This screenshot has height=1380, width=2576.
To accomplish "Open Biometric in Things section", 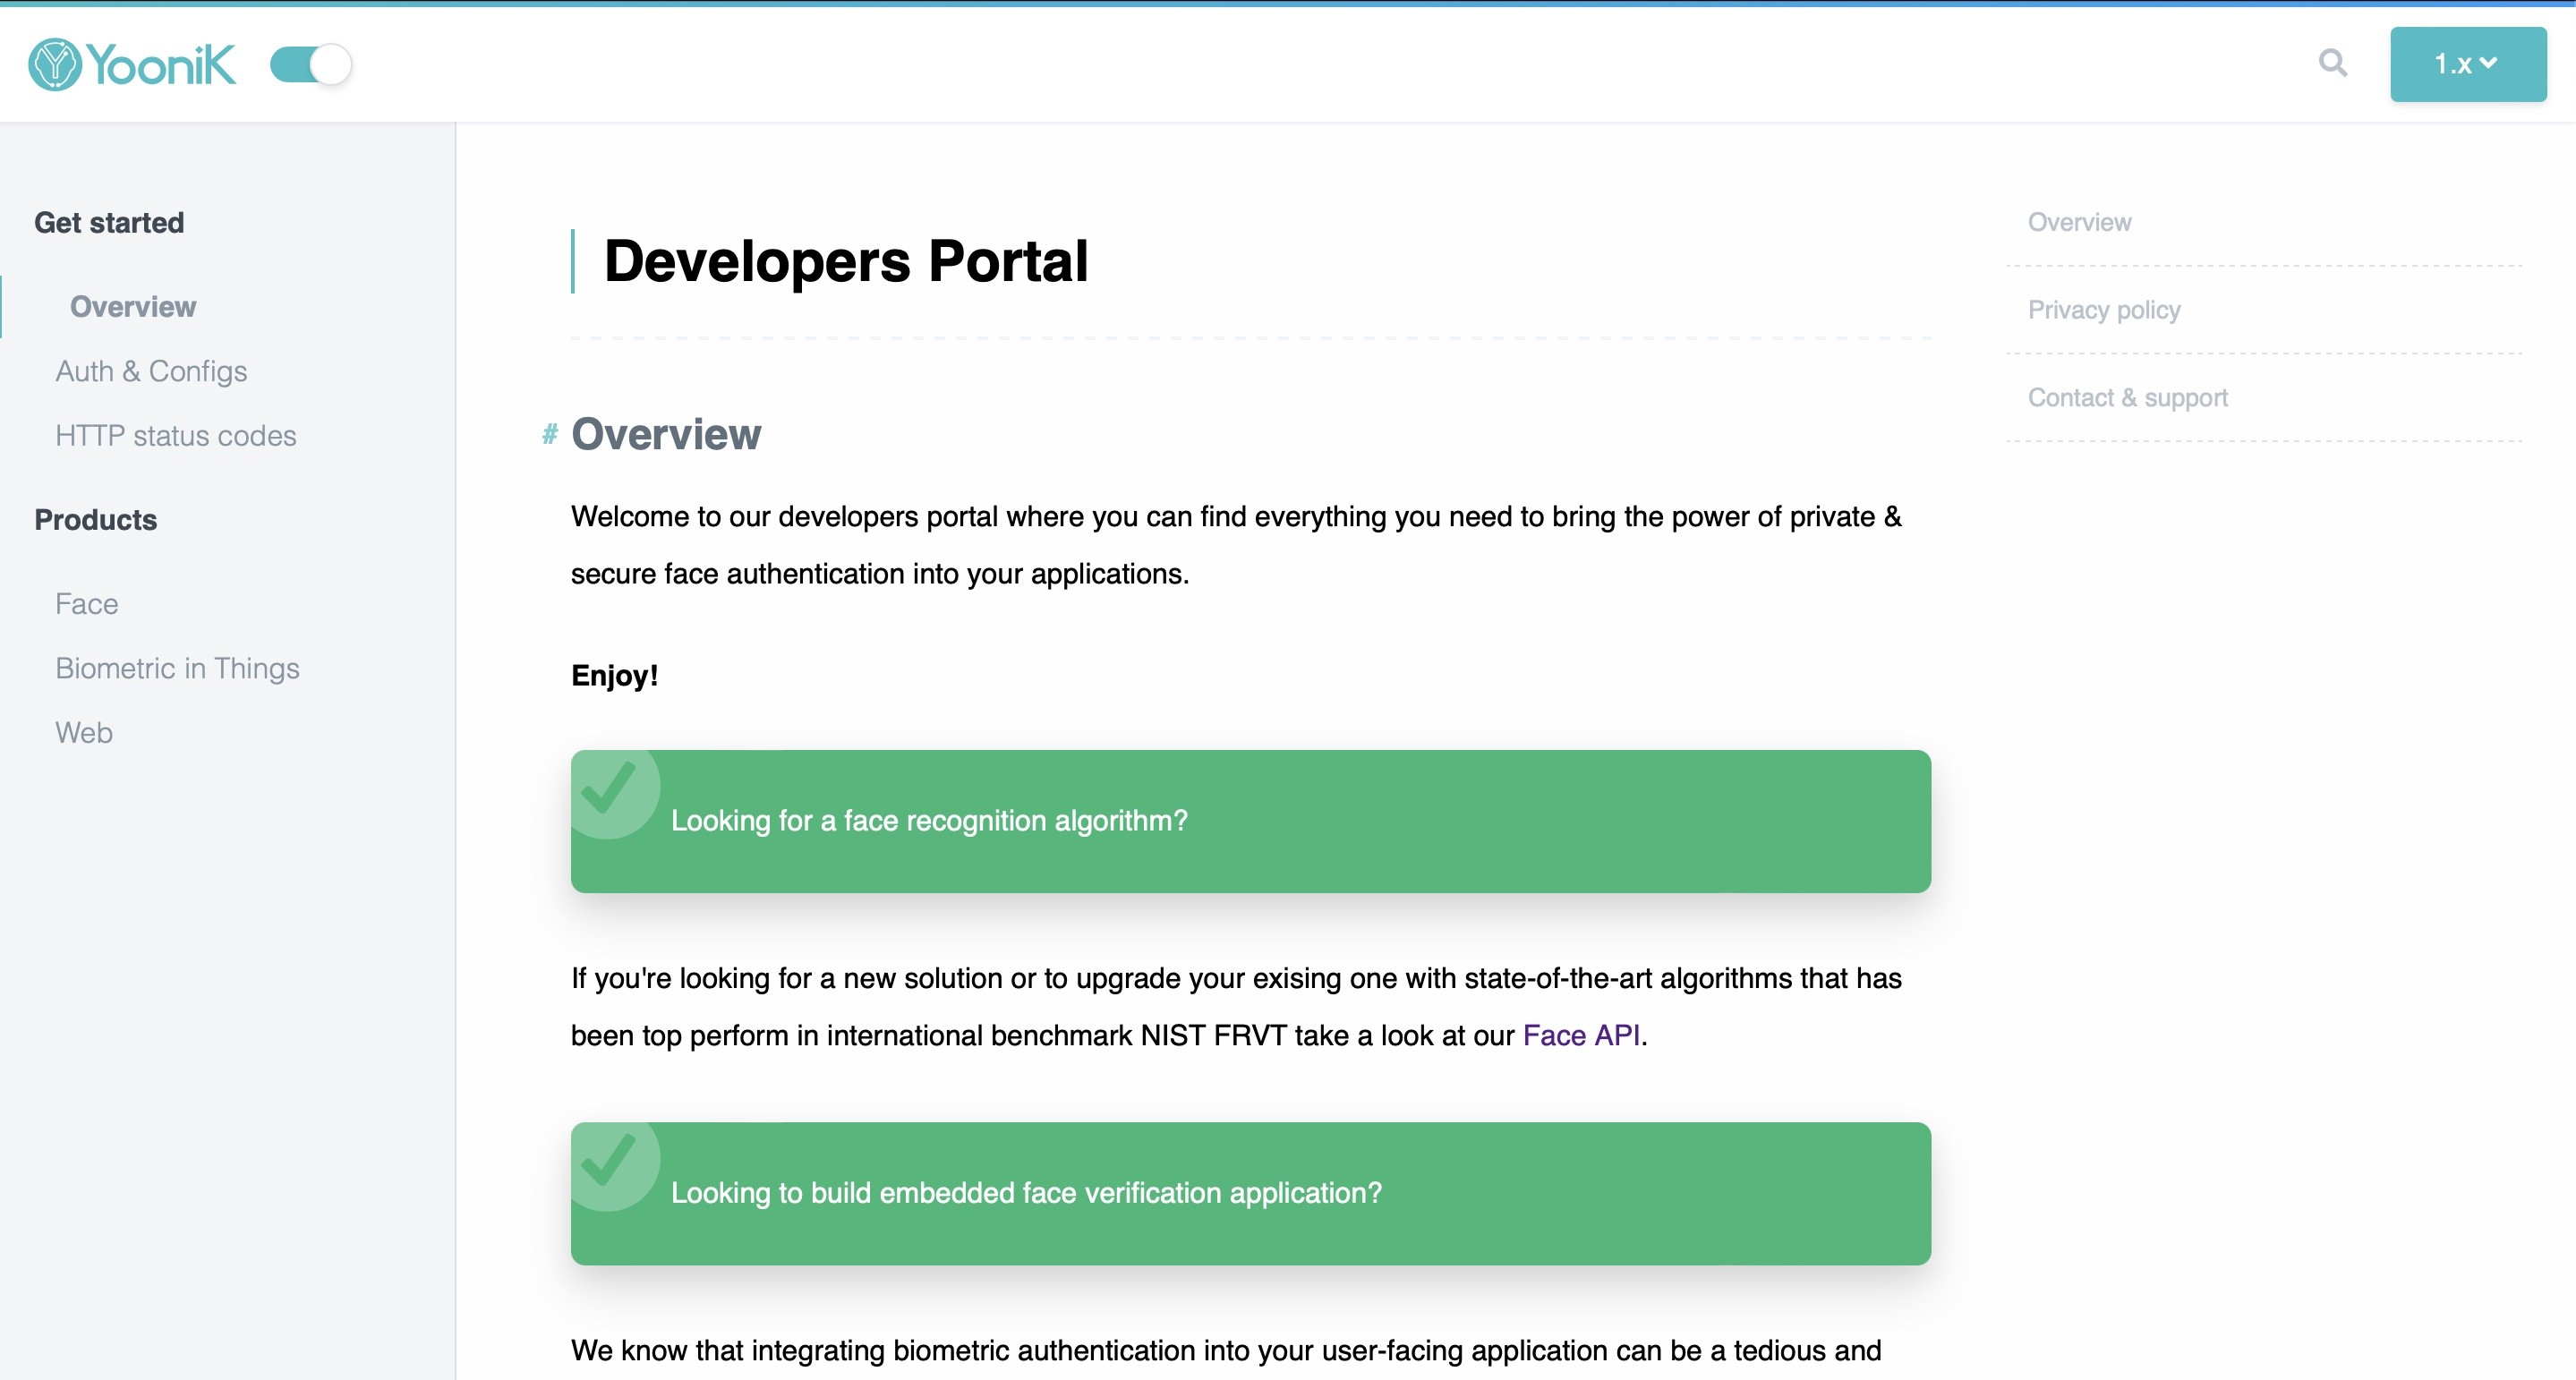I will tap(177, 668).
